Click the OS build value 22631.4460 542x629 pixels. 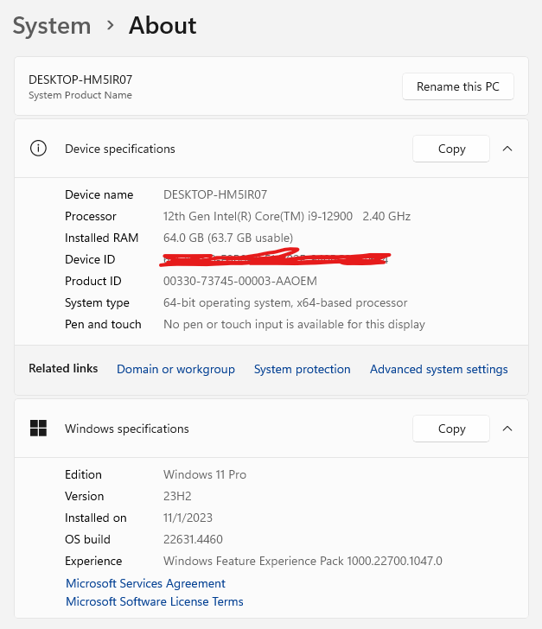coord(193,539)
